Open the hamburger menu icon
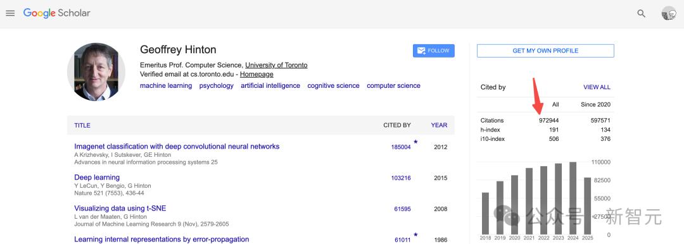Screen dimensions: 684x244 (10, 13)
